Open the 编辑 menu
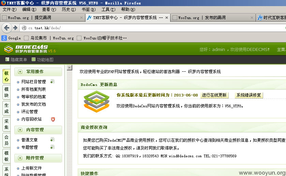Screen dimensions: 286x176 tap(29, 10)
